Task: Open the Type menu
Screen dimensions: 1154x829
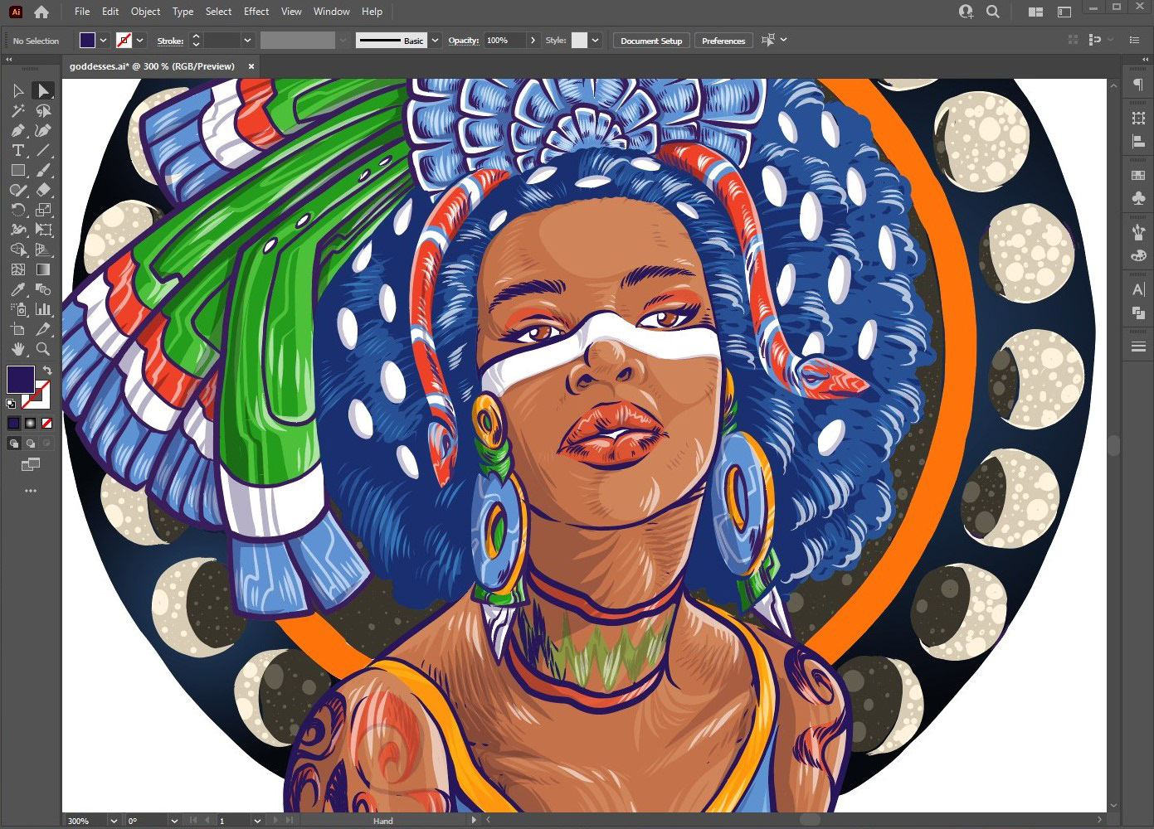Action: tap(183, 12)
